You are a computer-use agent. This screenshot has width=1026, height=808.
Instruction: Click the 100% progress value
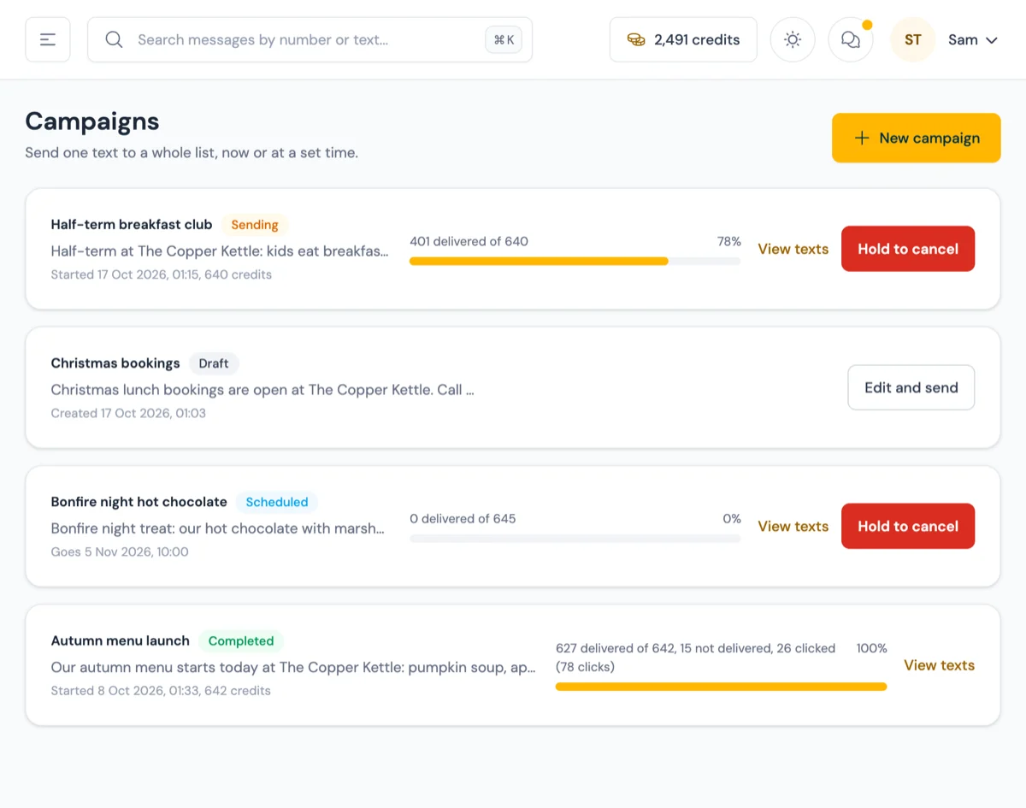click(x=872, y=648)
